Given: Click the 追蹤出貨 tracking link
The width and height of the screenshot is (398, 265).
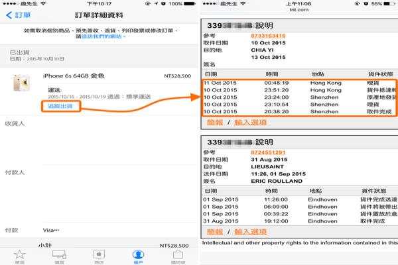Looking at the screenshot, I should (x=60, y=106).
